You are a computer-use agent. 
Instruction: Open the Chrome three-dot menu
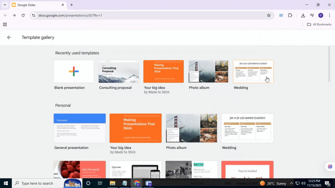tap(329, 15)
